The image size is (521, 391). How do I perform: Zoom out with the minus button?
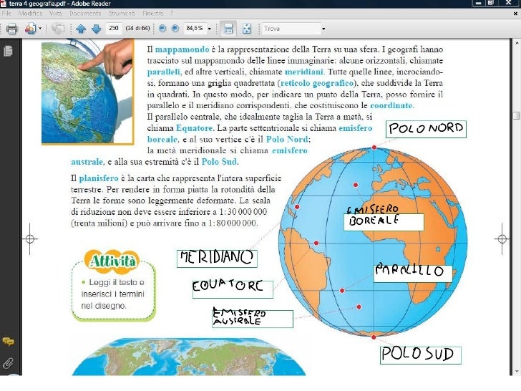[x=162, y=28]
